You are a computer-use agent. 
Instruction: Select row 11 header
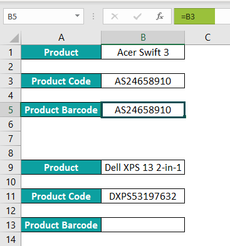click(x=11, y=196)
